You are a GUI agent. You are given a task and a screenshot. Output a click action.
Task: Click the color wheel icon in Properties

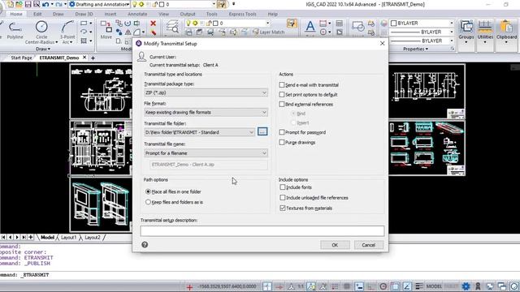(383, 24)
